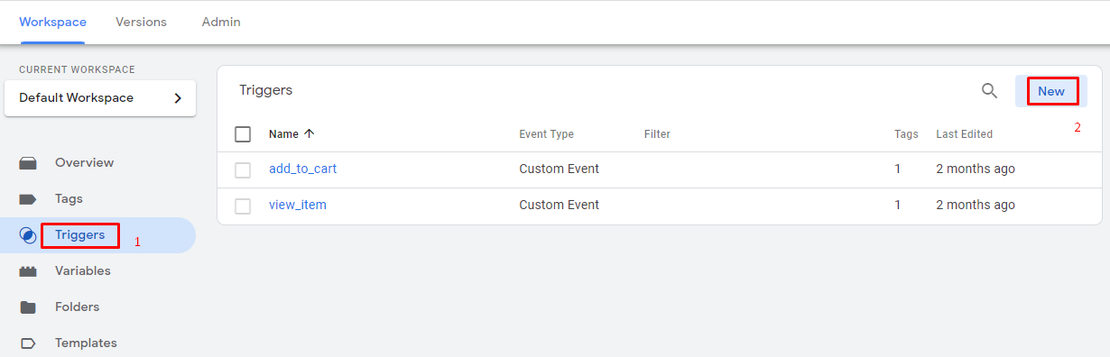Click tag count in add_to_cart row

click(898, 169)
